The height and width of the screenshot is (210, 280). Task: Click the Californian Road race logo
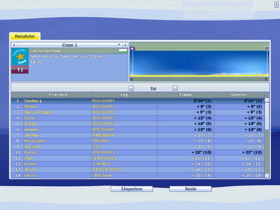tap(20, 57)
